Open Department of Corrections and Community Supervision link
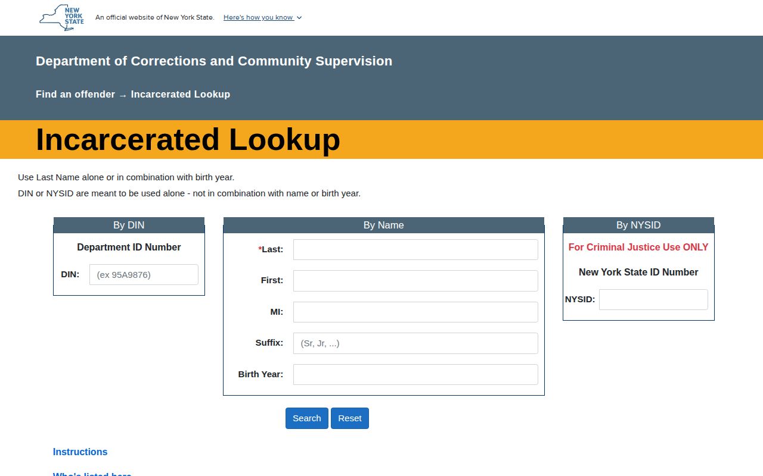The image size is (763, 476). (x=214, y=61)
